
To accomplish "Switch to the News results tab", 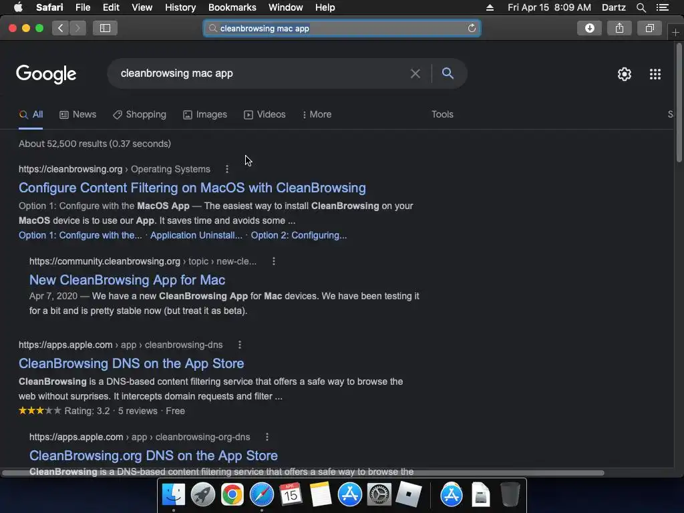I will (77, 115).
